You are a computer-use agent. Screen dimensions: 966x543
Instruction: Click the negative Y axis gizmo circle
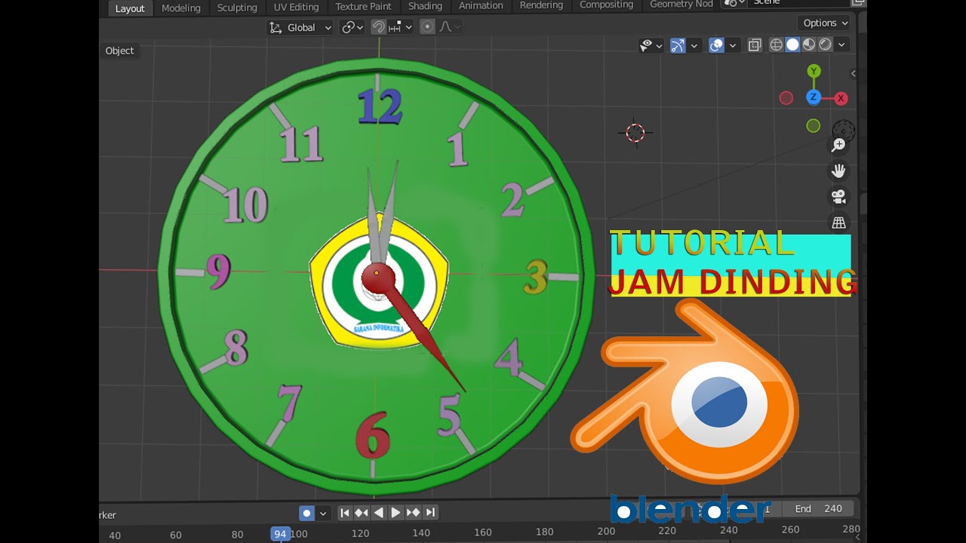tap(814, 126)
